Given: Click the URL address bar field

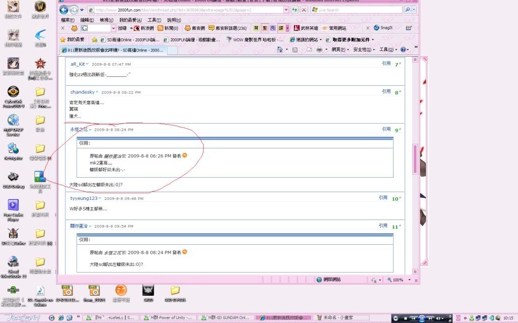Looking at the screenshot, I should (x=186, y=10).
